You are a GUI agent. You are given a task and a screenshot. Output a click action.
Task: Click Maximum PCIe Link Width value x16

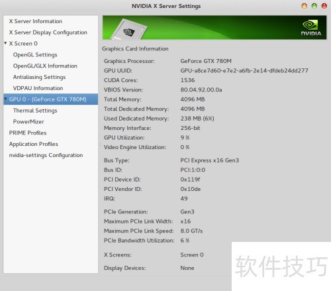coord(185,221)
